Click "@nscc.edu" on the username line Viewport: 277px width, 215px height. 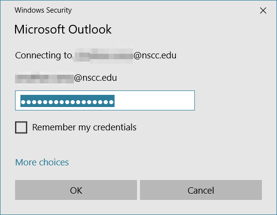coord(95,78)
